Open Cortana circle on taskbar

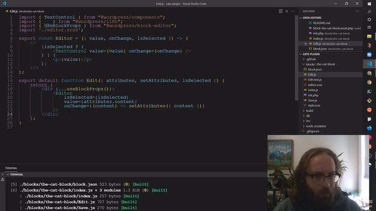[x=370, y=19]
